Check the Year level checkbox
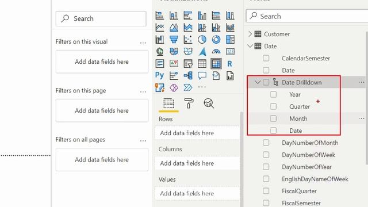This screenshot has height=207, width=368. coord(273,94)
